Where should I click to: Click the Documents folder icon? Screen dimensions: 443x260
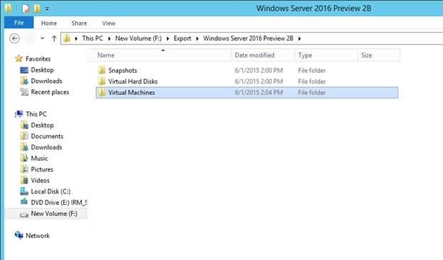[x=24, y=136]
